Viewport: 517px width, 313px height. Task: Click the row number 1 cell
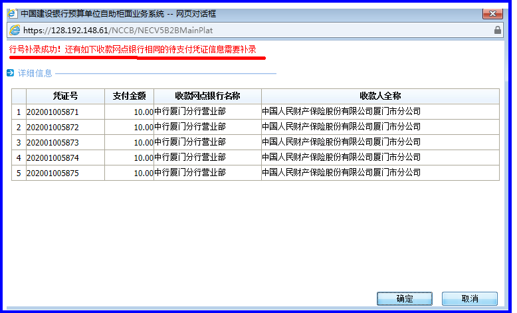(19, 112)
